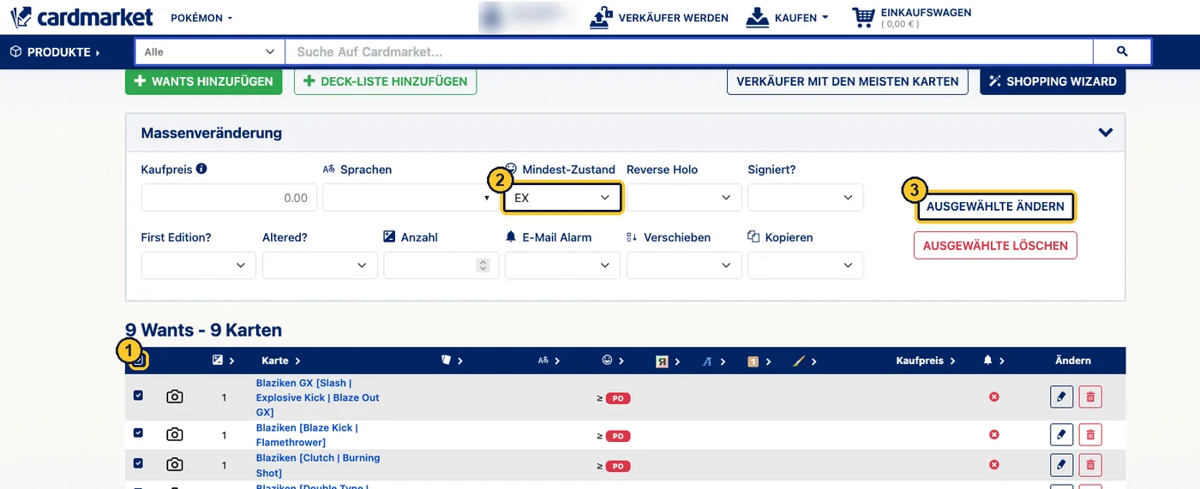This screenshot has height=489, width=1200.
Task: Click the Verkäufer werden icon
Action: tap(602, 17)
